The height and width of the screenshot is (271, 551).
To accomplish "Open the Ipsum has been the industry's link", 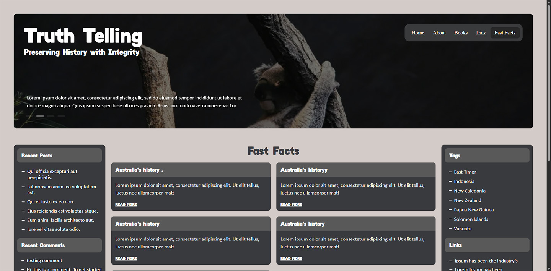I will point(486,261).
